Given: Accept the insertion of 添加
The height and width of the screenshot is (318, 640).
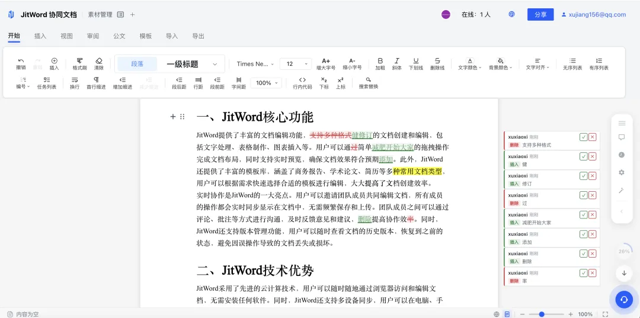Looking at the screenshot, I should [583, 234].
